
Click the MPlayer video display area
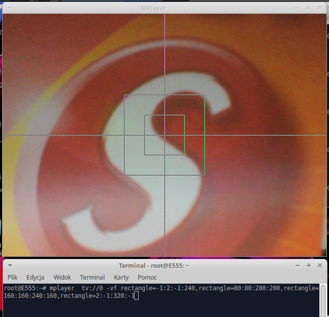click(164, 135)
